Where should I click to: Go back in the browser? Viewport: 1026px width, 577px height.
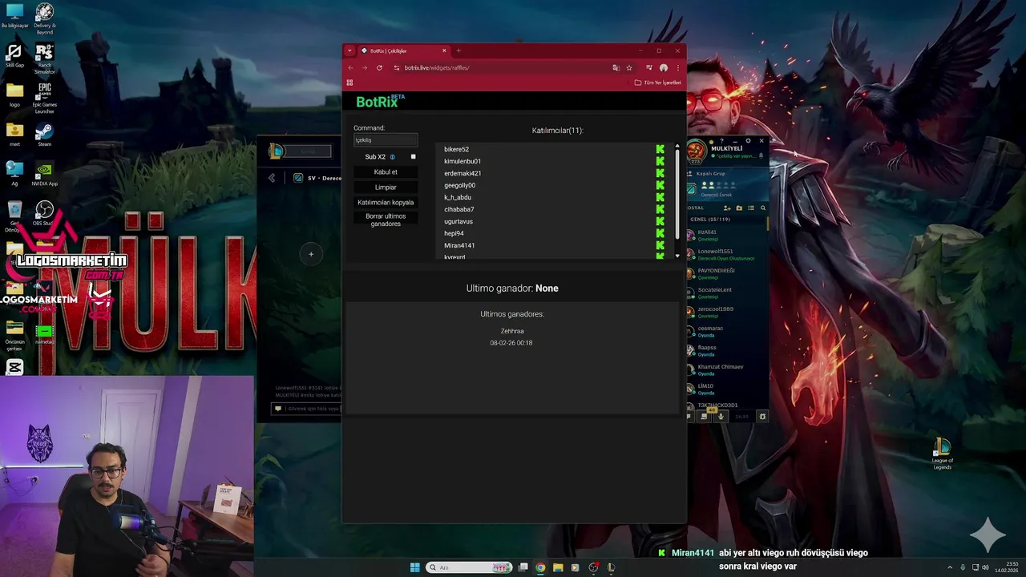[350, 68]
